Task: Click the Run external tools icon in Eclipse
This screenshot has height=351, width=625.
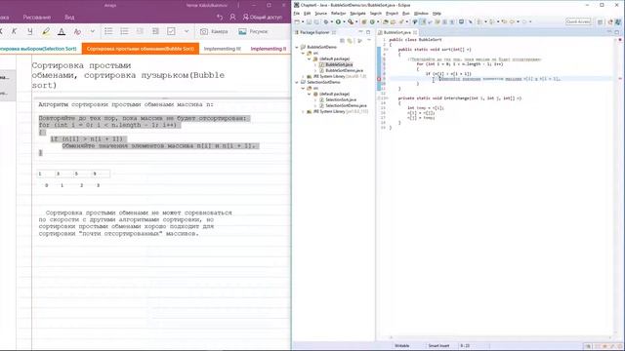Action: [x=351, y=21]
